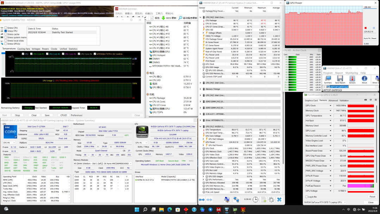
Task: Switch to the Cooling Fans tab
Action: 24,49
